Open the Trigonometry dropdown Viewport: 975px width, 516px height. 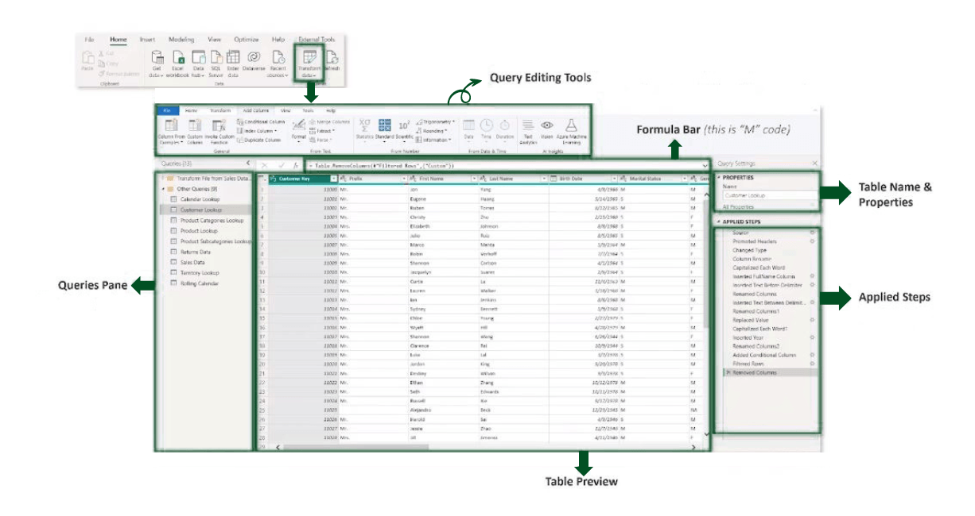pos(434,122)
